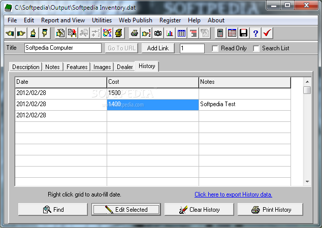Switch to the Description tab
This screenshot has height=228, width=322.
coord(26,67)
